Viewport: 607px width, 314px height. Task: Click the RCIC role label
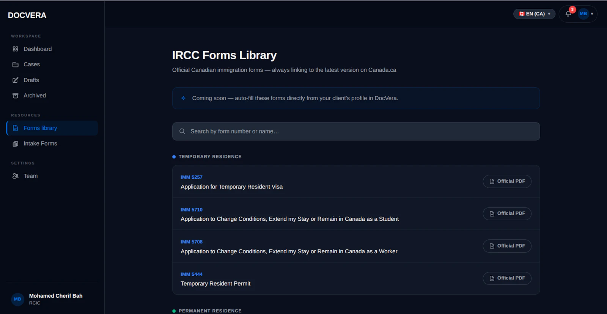[35, 303]
